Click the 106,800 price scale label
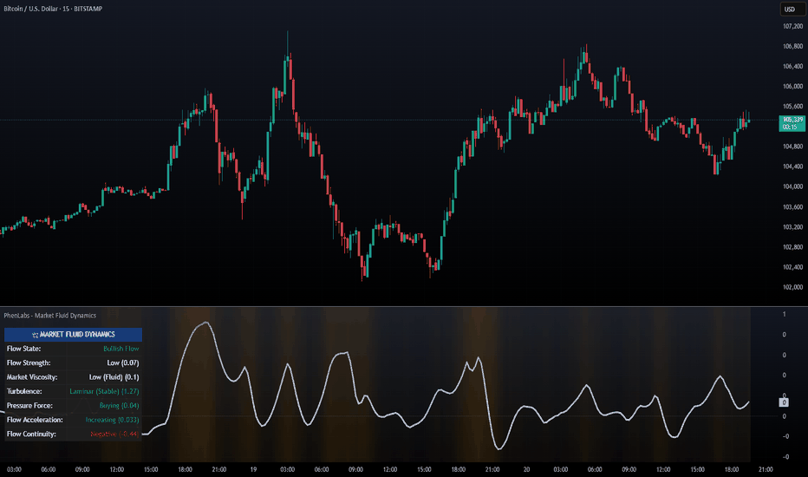Image resolution: width=808 pixels, height=477 pixels. coord(793,47)
